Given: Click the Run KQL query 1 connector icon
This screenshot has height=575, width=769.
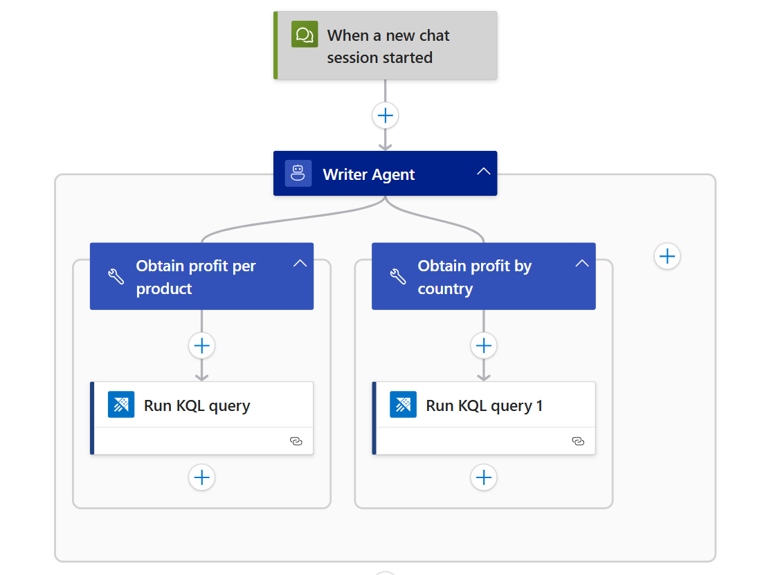Looking at the screenshot, I should (x=403, y=405).
